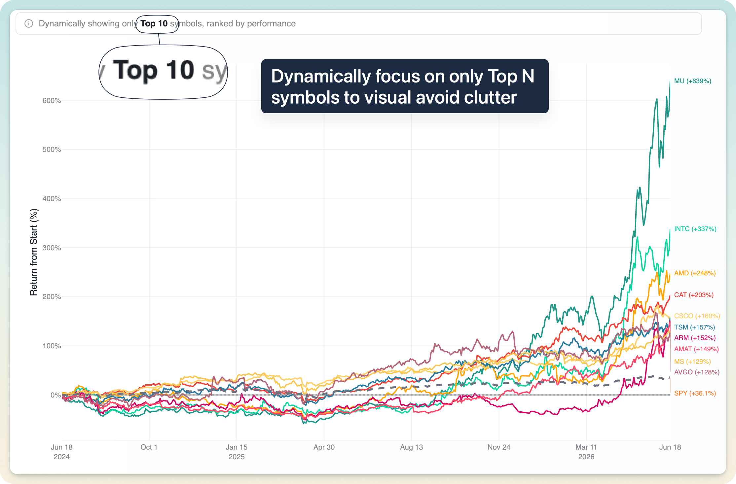The image size is (736, 484).
Task: Select the MU (+639%) series label
Action: coord(692,81)
